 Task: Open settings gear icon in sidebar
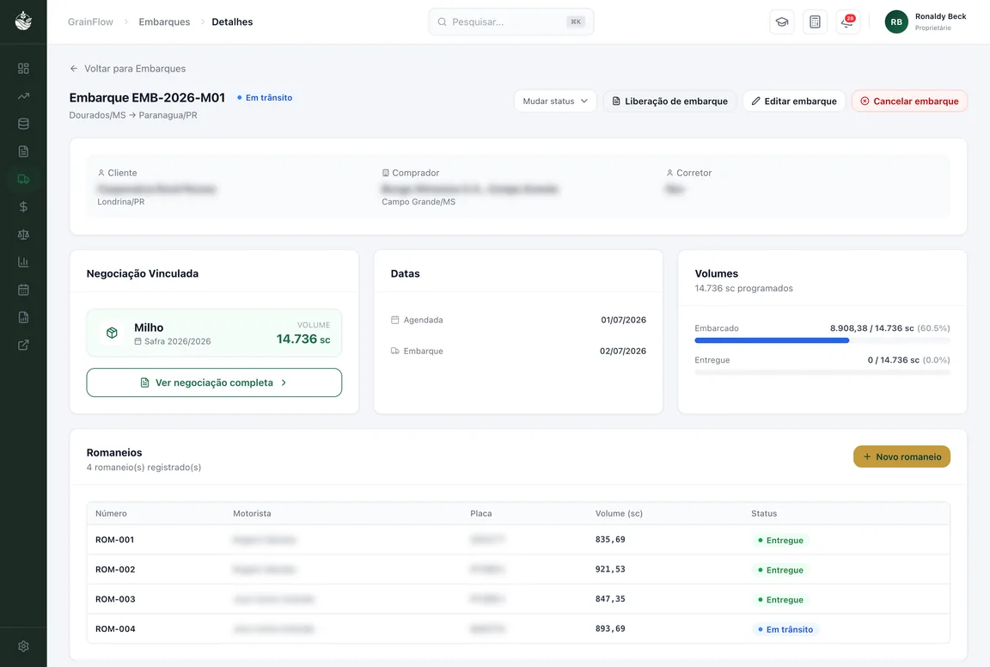coord(23,646)
